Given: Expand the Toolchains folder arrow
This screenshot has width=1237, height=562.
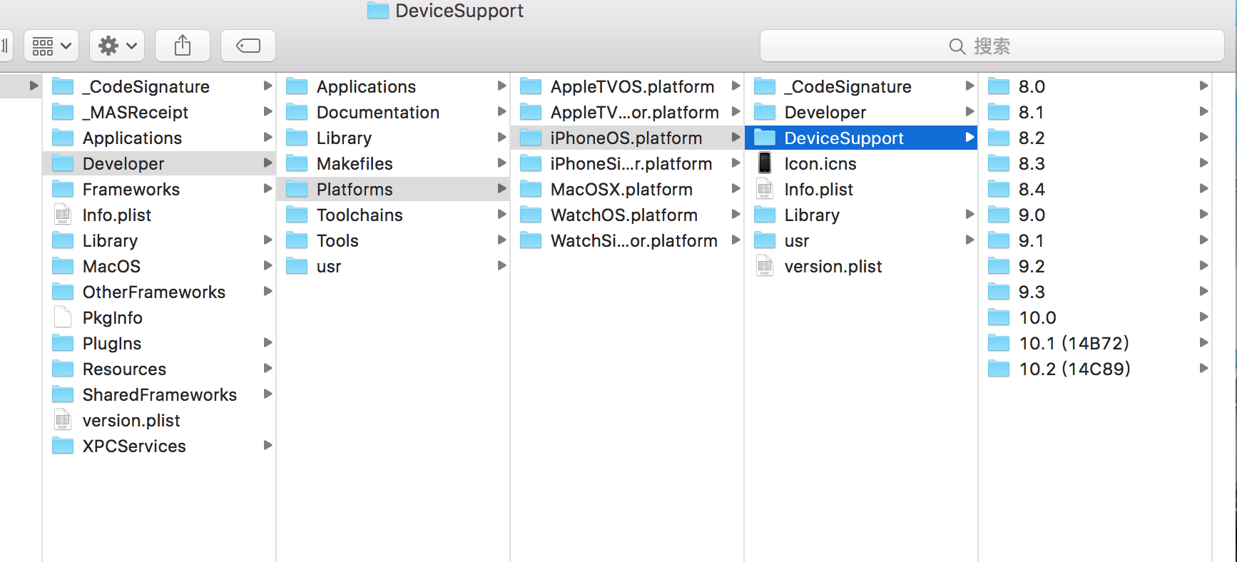Looking at the screenshot, I should pyautogui.click(x=502, y=214).
